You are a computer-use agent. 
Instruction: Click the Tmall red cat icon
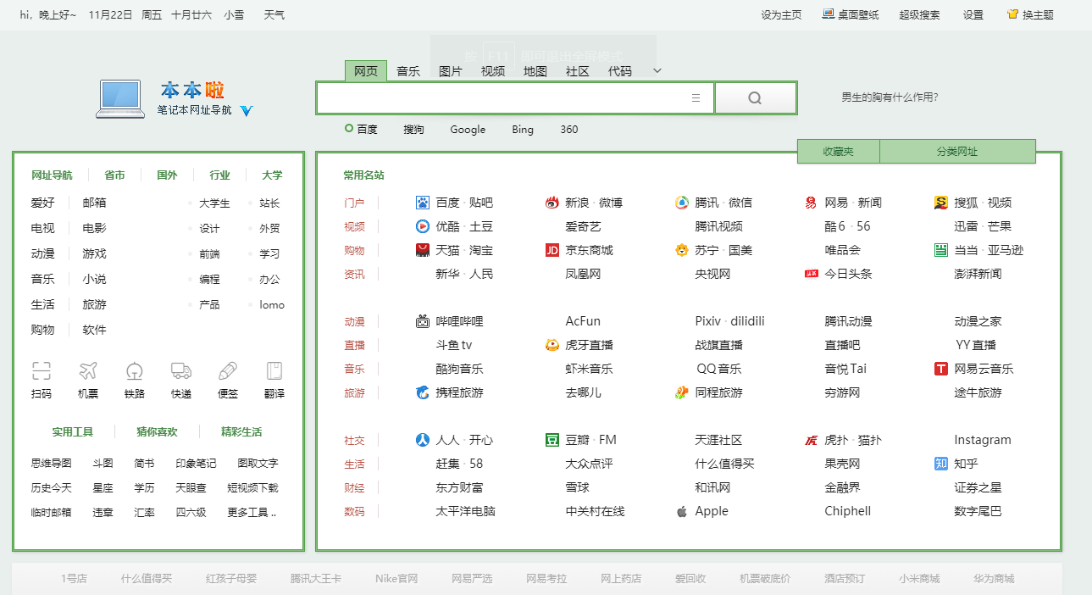click(x=423, y=250)
